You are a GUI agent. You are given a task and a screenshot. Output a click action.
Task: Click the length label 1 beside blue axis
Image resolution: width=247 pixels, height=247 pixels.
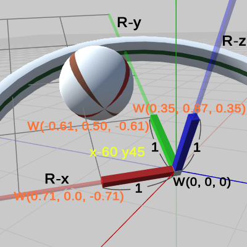pos(197,148)
